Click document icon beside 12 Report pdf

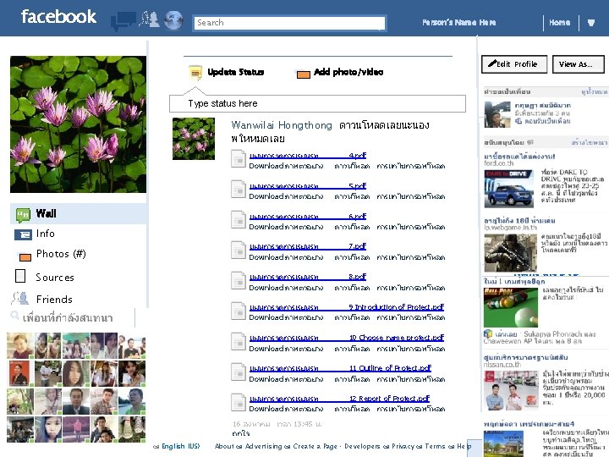(239, 402)
